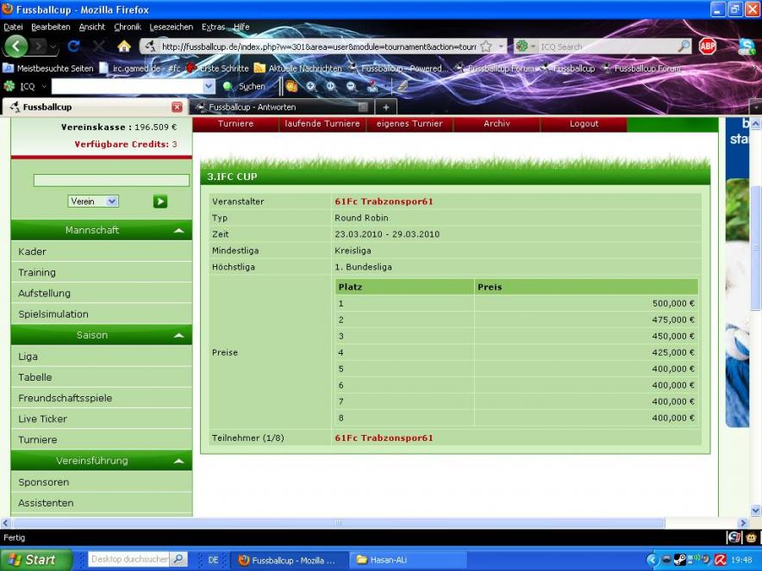Click the Start button

pos(33,560)
